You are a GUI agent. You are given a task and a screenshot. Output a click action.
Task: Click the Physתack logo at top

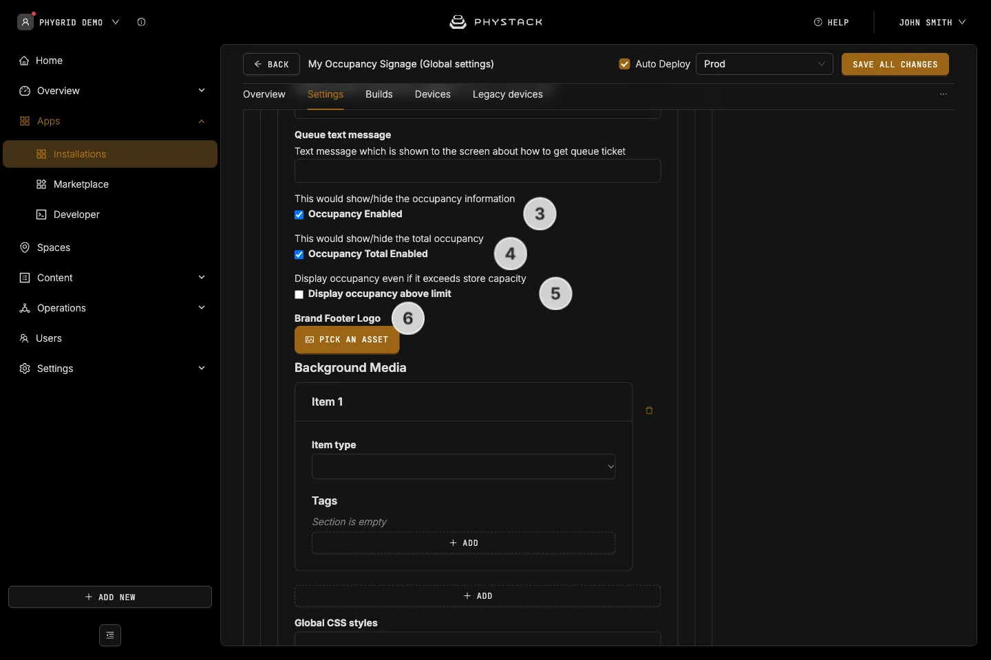(x=495, y=22)
